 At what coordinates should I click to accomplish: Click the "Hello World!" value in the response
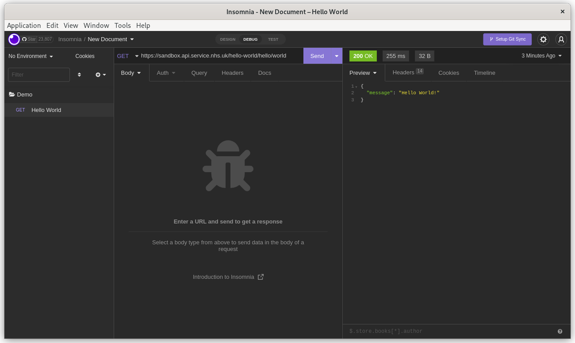pos(419,93)
